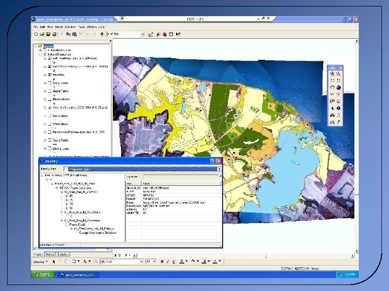Click the Bold formatting button
389x291 pixels.
(162, 261)
